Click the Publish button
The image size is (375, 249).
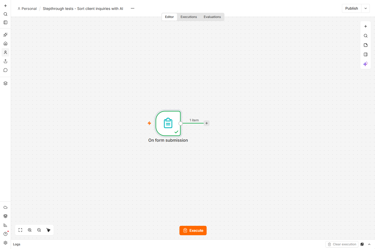pos(352,8)
